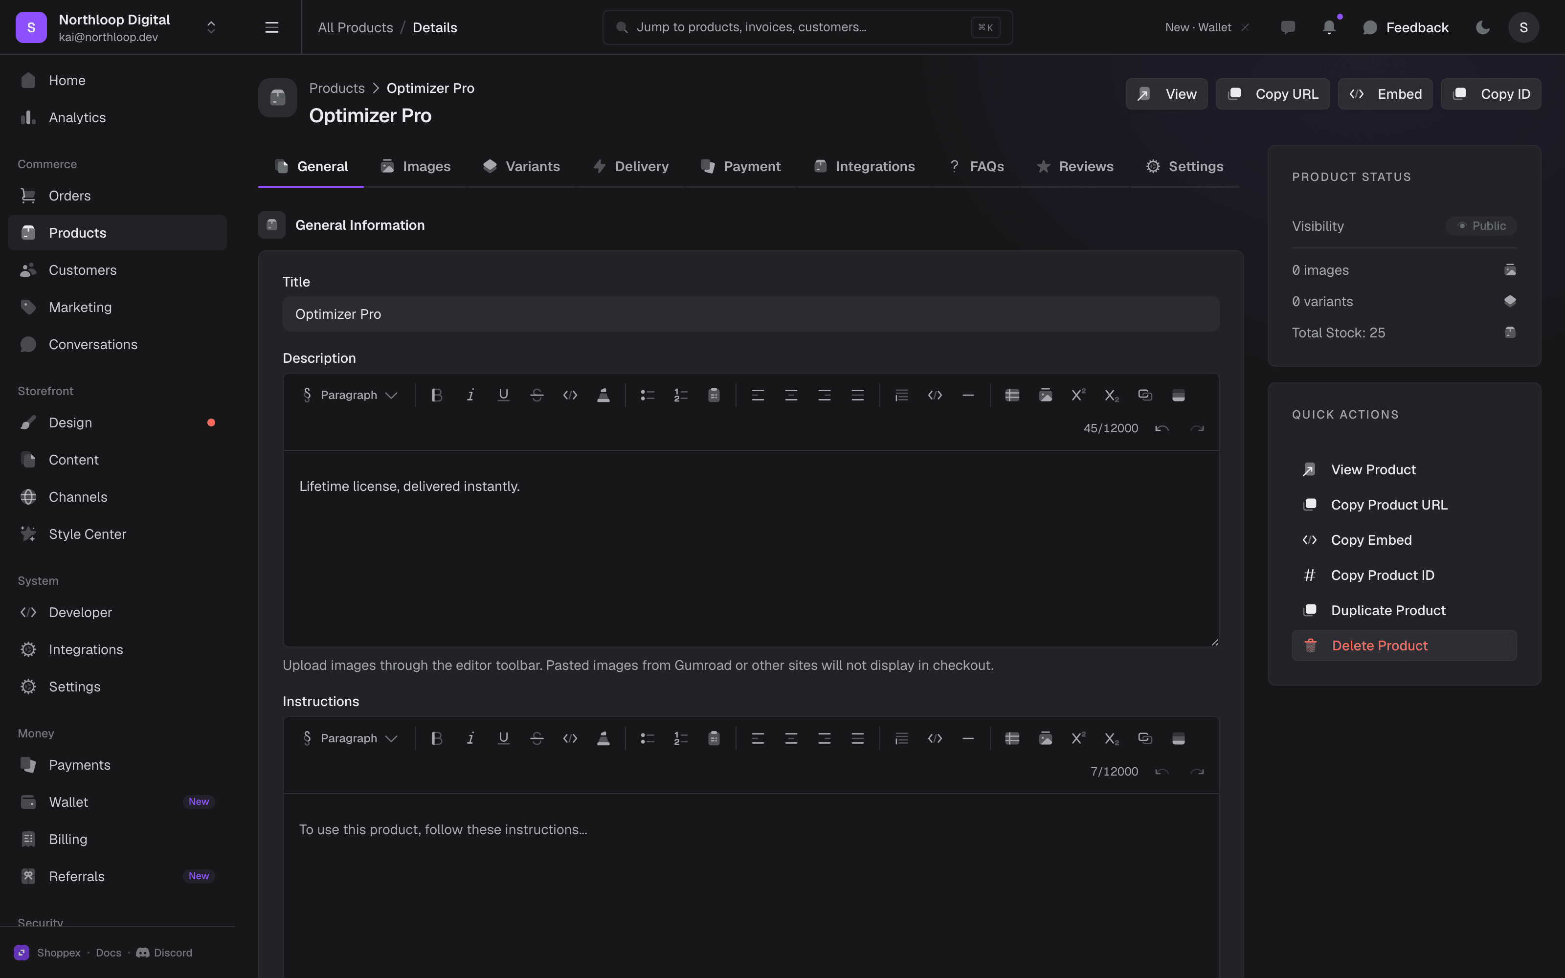1565x978 pixels.
Task: Insert numbered list in Description editor
Action: (x=680, y=395)
